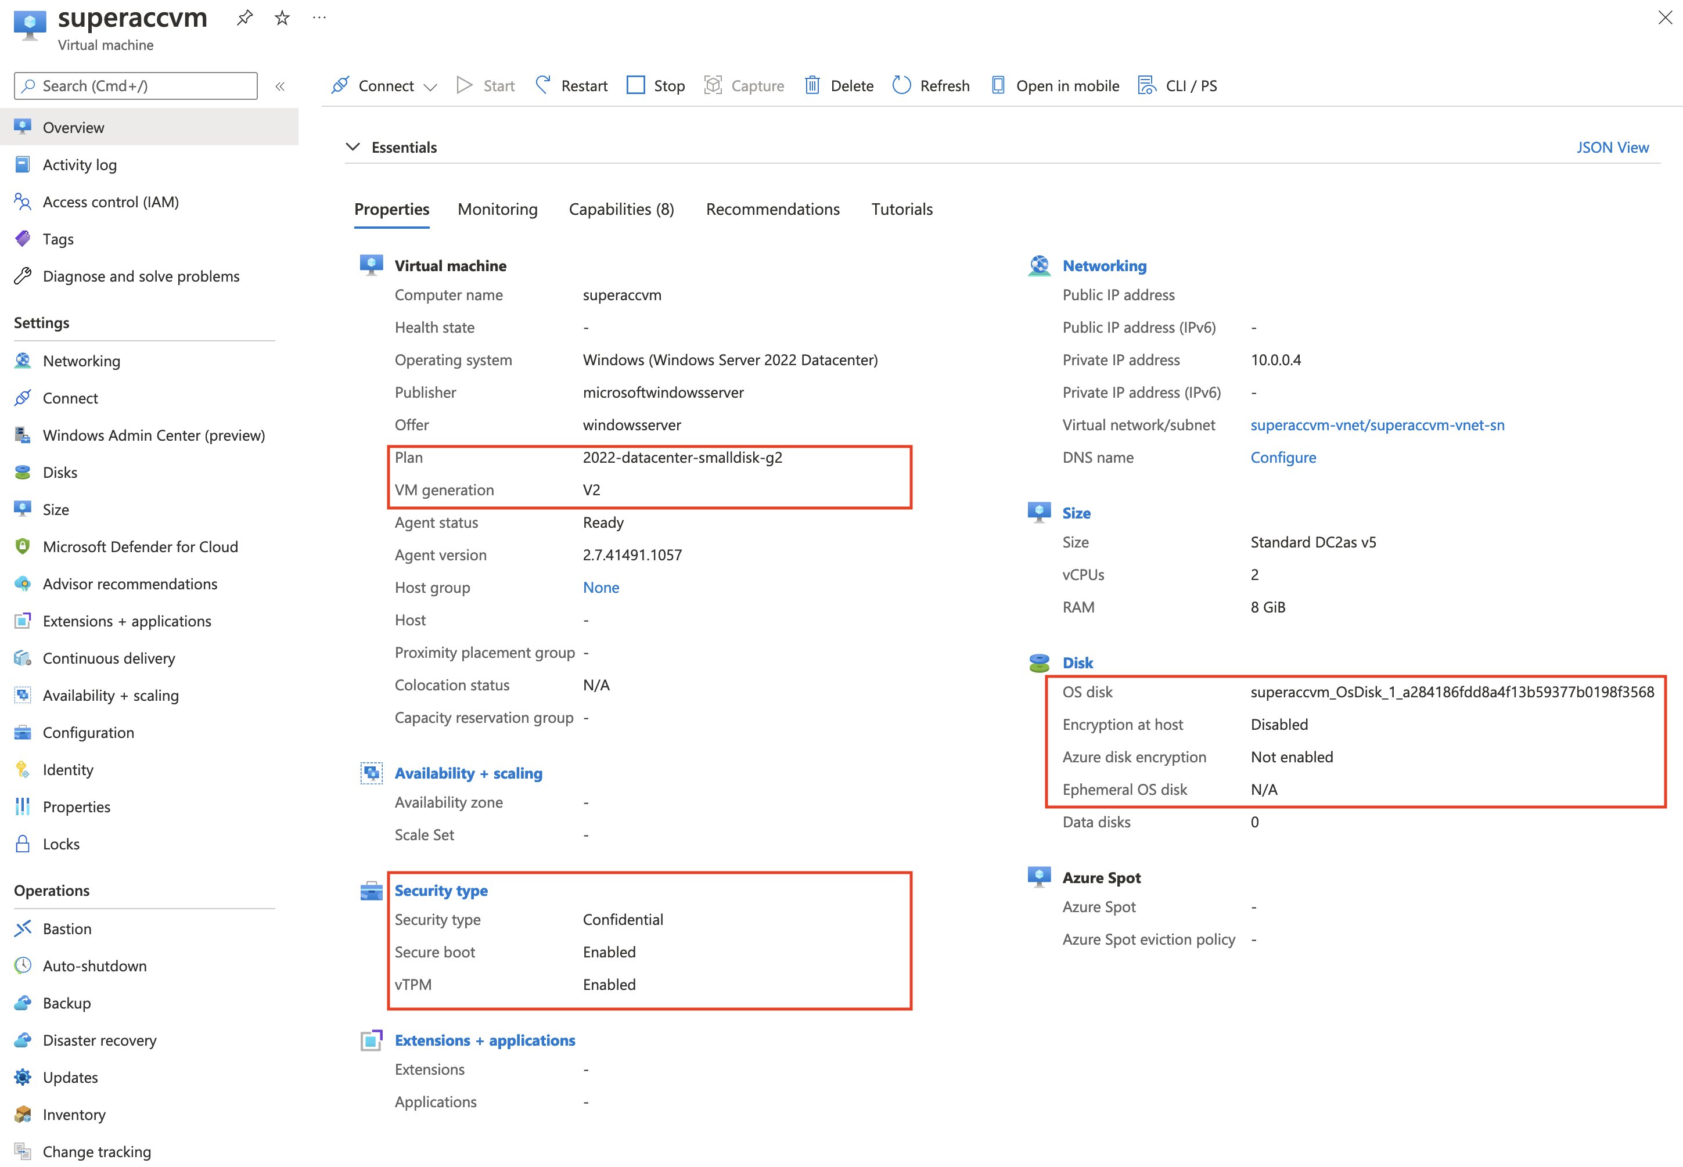Select the JSON View button
The height and width of the screenshot is (1167, 1683).
(1613, 147)
